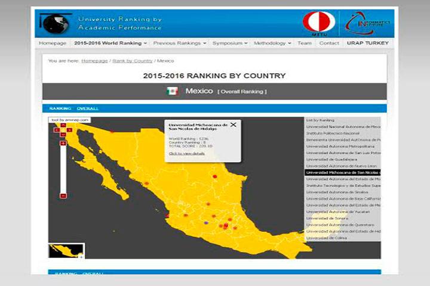This screenshot has height=286, width=430.
Task: Click the Mexico overview minimap thumbnail
Action: 66,250
